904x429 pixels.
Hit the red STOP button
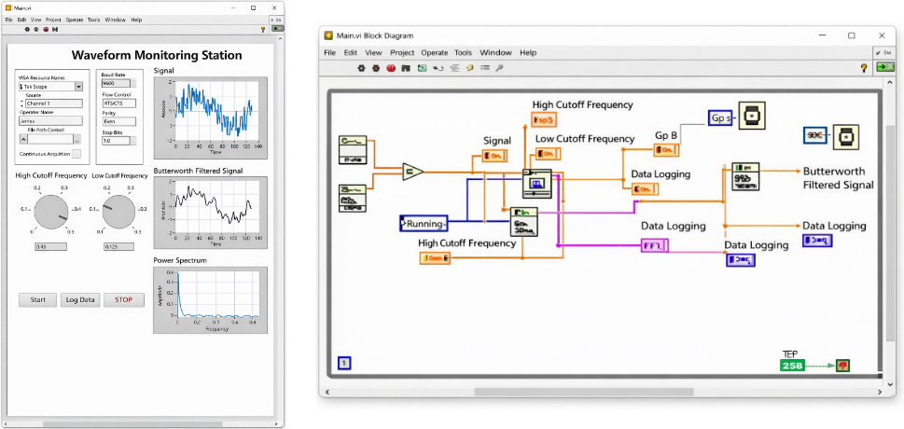[x=123, y=299]
